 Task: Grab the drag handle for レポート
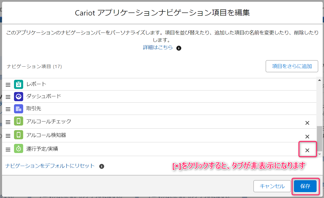[x=8, y=85]
